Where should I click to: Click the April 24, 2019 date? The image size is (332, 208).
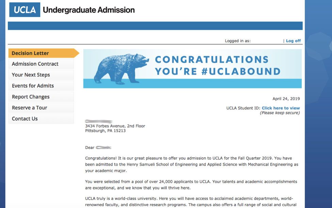click(286, 99)
